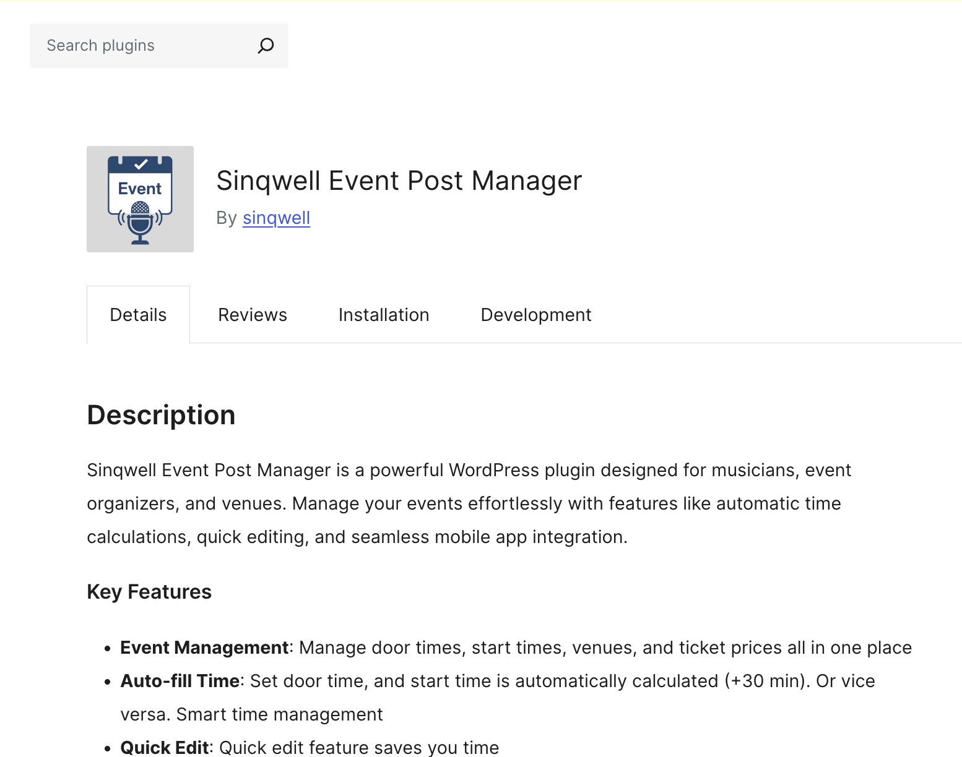Go to the Development tab
962x757 pixels.
point(536,315)
